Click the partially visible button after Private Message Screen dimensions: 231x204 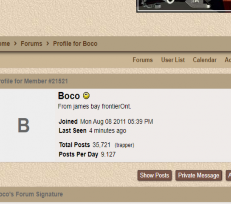click(x=228, y=175)
